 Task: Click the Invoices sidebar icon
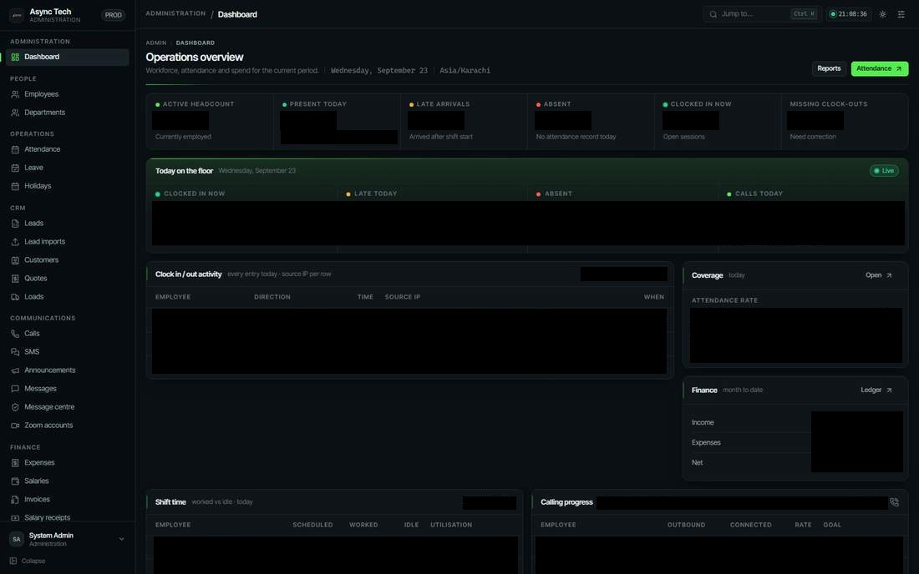(15, 499)
